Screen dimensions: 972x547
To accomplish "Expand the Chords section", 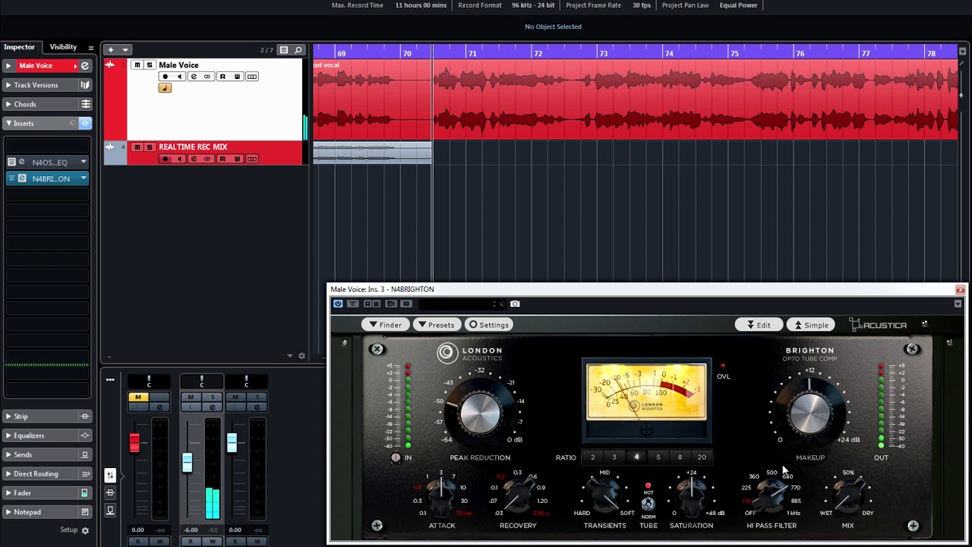I will tap(8, 104).
